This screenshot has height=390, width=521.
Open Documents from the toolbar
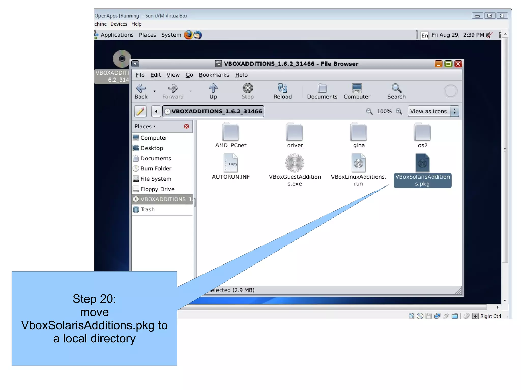click(x=322, y=91)
